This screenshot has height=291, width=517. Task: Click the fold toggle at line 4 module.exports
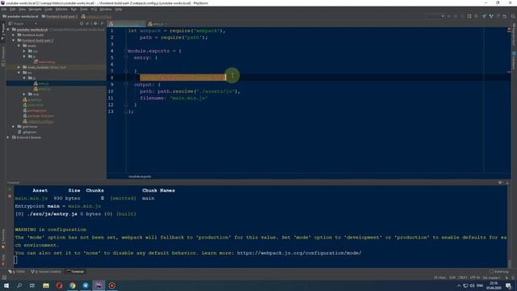[126, 51]
